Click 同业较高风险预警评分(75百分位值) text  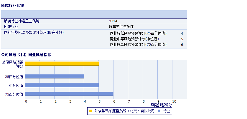tap(138, 45)
